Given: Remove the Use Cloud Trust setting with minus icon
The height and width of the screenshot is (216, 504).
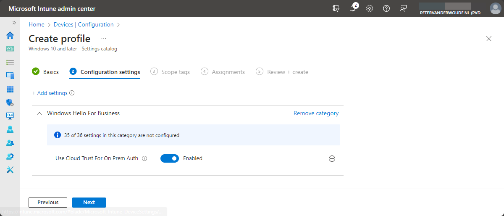Looking at the screenshot, I should (x=332, y=159).
